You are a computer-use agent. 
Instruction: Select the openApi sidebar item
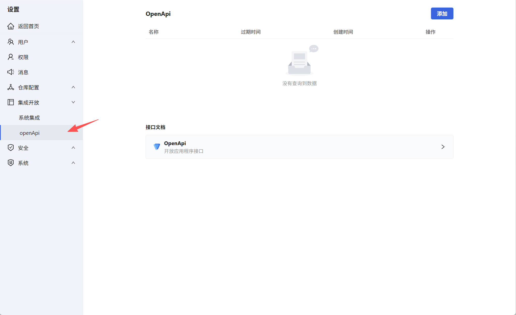30,133
